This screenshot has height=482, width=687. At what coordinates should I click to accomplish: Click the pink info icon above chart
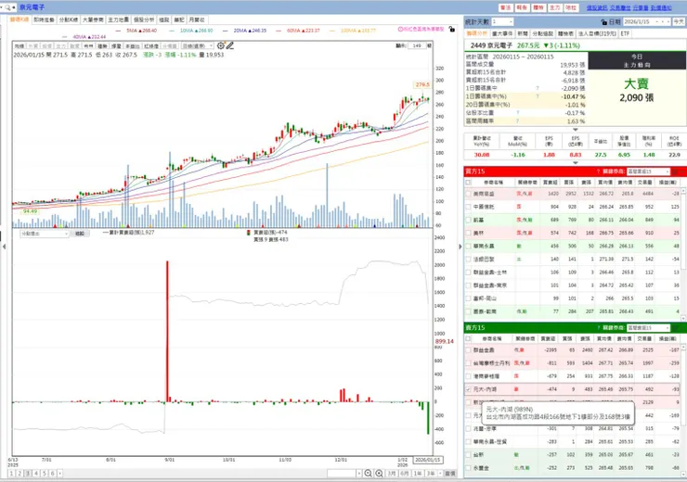click(400, 30)
